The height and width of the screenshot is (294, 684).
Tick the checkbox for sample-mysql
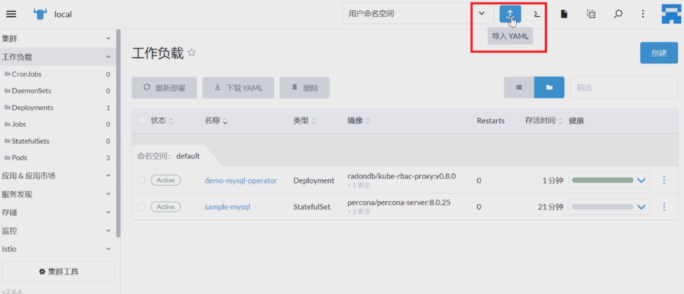tap(141, 207)
